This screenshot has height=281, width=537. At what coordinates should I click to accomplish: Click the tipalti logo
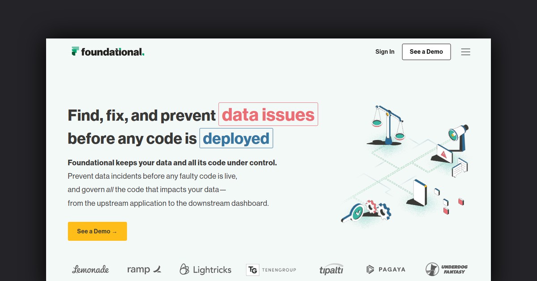(331, 270)
